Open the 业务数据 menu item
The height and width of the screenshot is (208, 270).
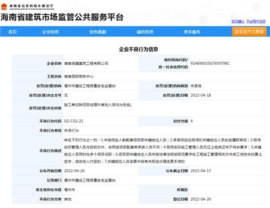click(x=98, y=32)
